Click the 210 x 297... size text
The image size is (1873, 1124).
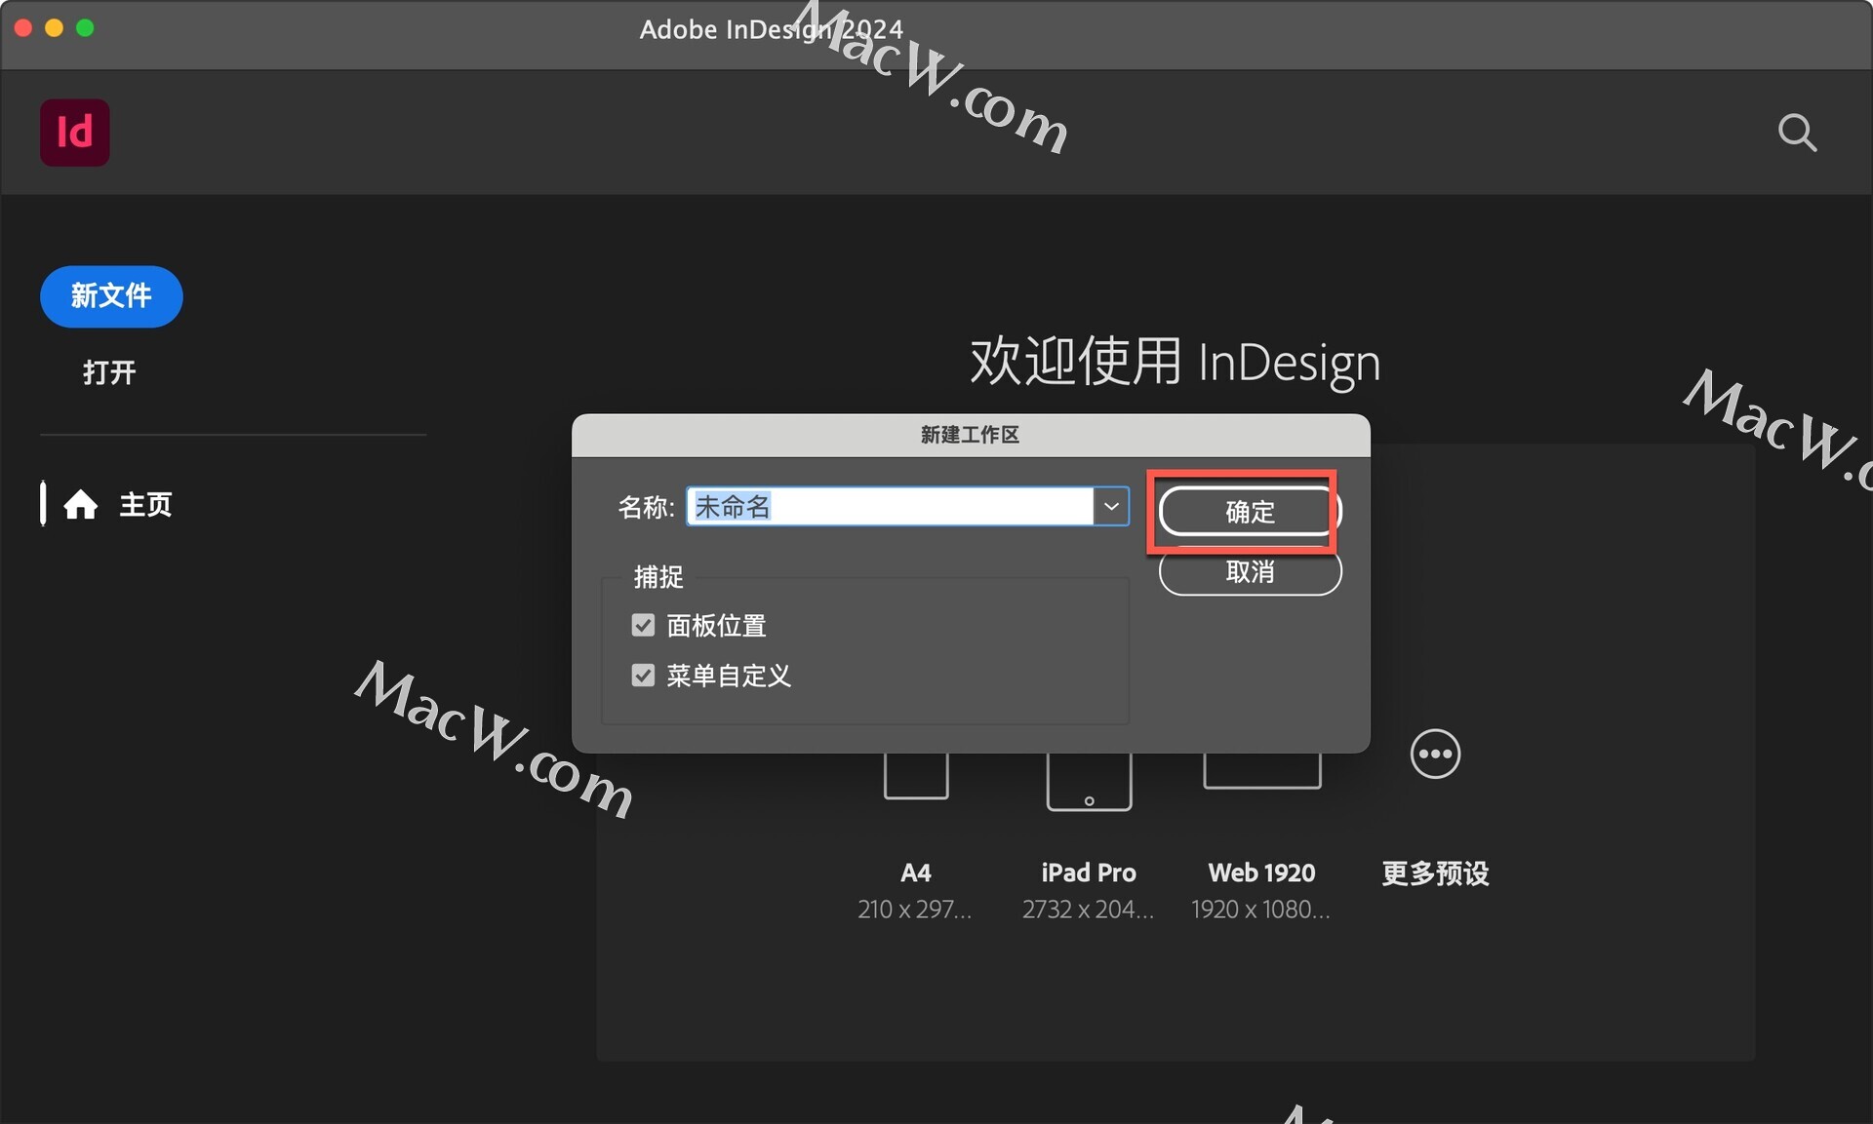[915, 909]
